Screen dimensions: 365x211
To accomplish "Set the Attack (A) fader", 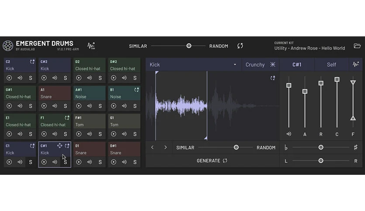I will 305,91.
